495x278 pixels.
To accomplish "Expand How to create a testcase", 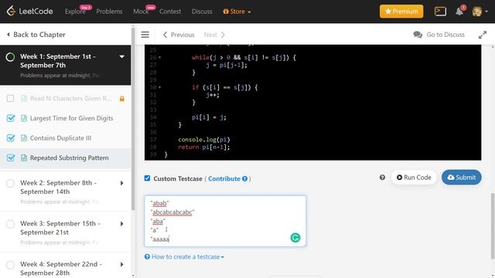I will [184, 257].
